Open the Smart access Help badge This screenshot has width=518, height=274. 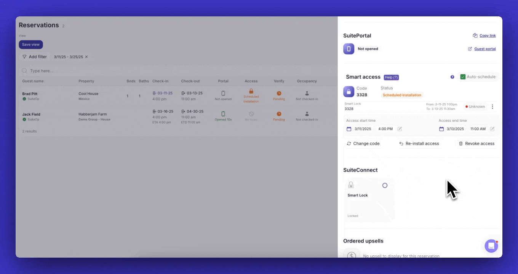coord(391,77)
